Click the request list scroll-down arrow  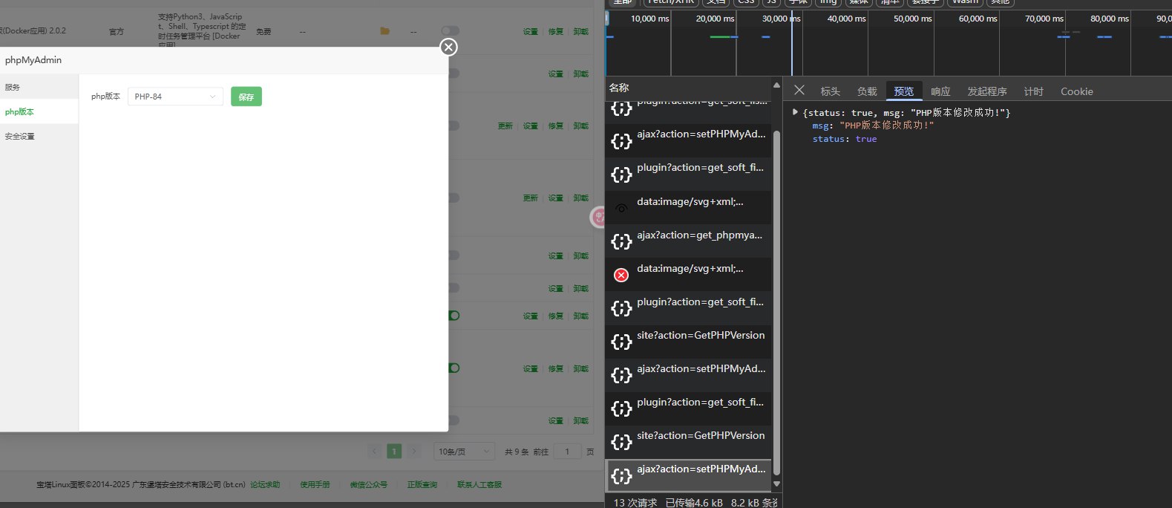(x=776, y=484)
